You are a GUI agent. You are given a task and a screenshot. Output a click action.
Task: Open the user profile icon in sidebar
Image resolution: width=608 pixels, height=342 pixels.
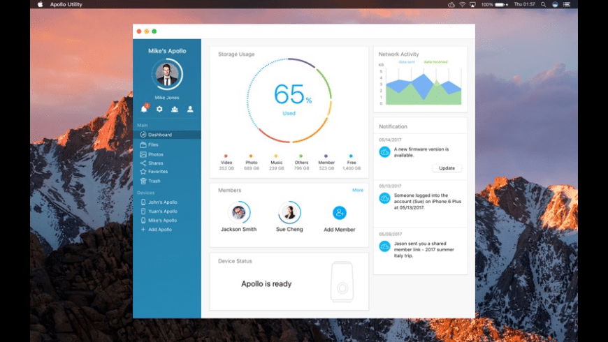pyautogui.click(x=190, y=109)
